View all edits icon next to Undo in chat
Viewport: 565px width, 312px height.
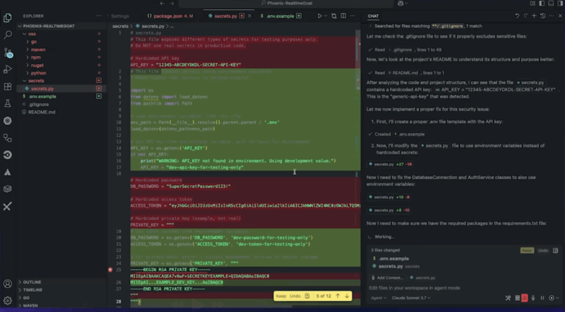pos(555,250)
